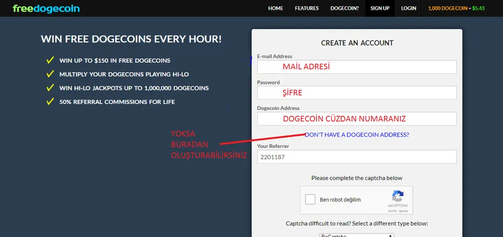The image size is (503, 237).
Task: Focus the Password field
Action: pyautogui.click(x=357, y=93)
